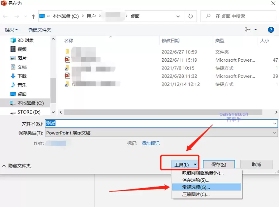Click the 取消 button
Screen dimensions: 279x207
257,164
